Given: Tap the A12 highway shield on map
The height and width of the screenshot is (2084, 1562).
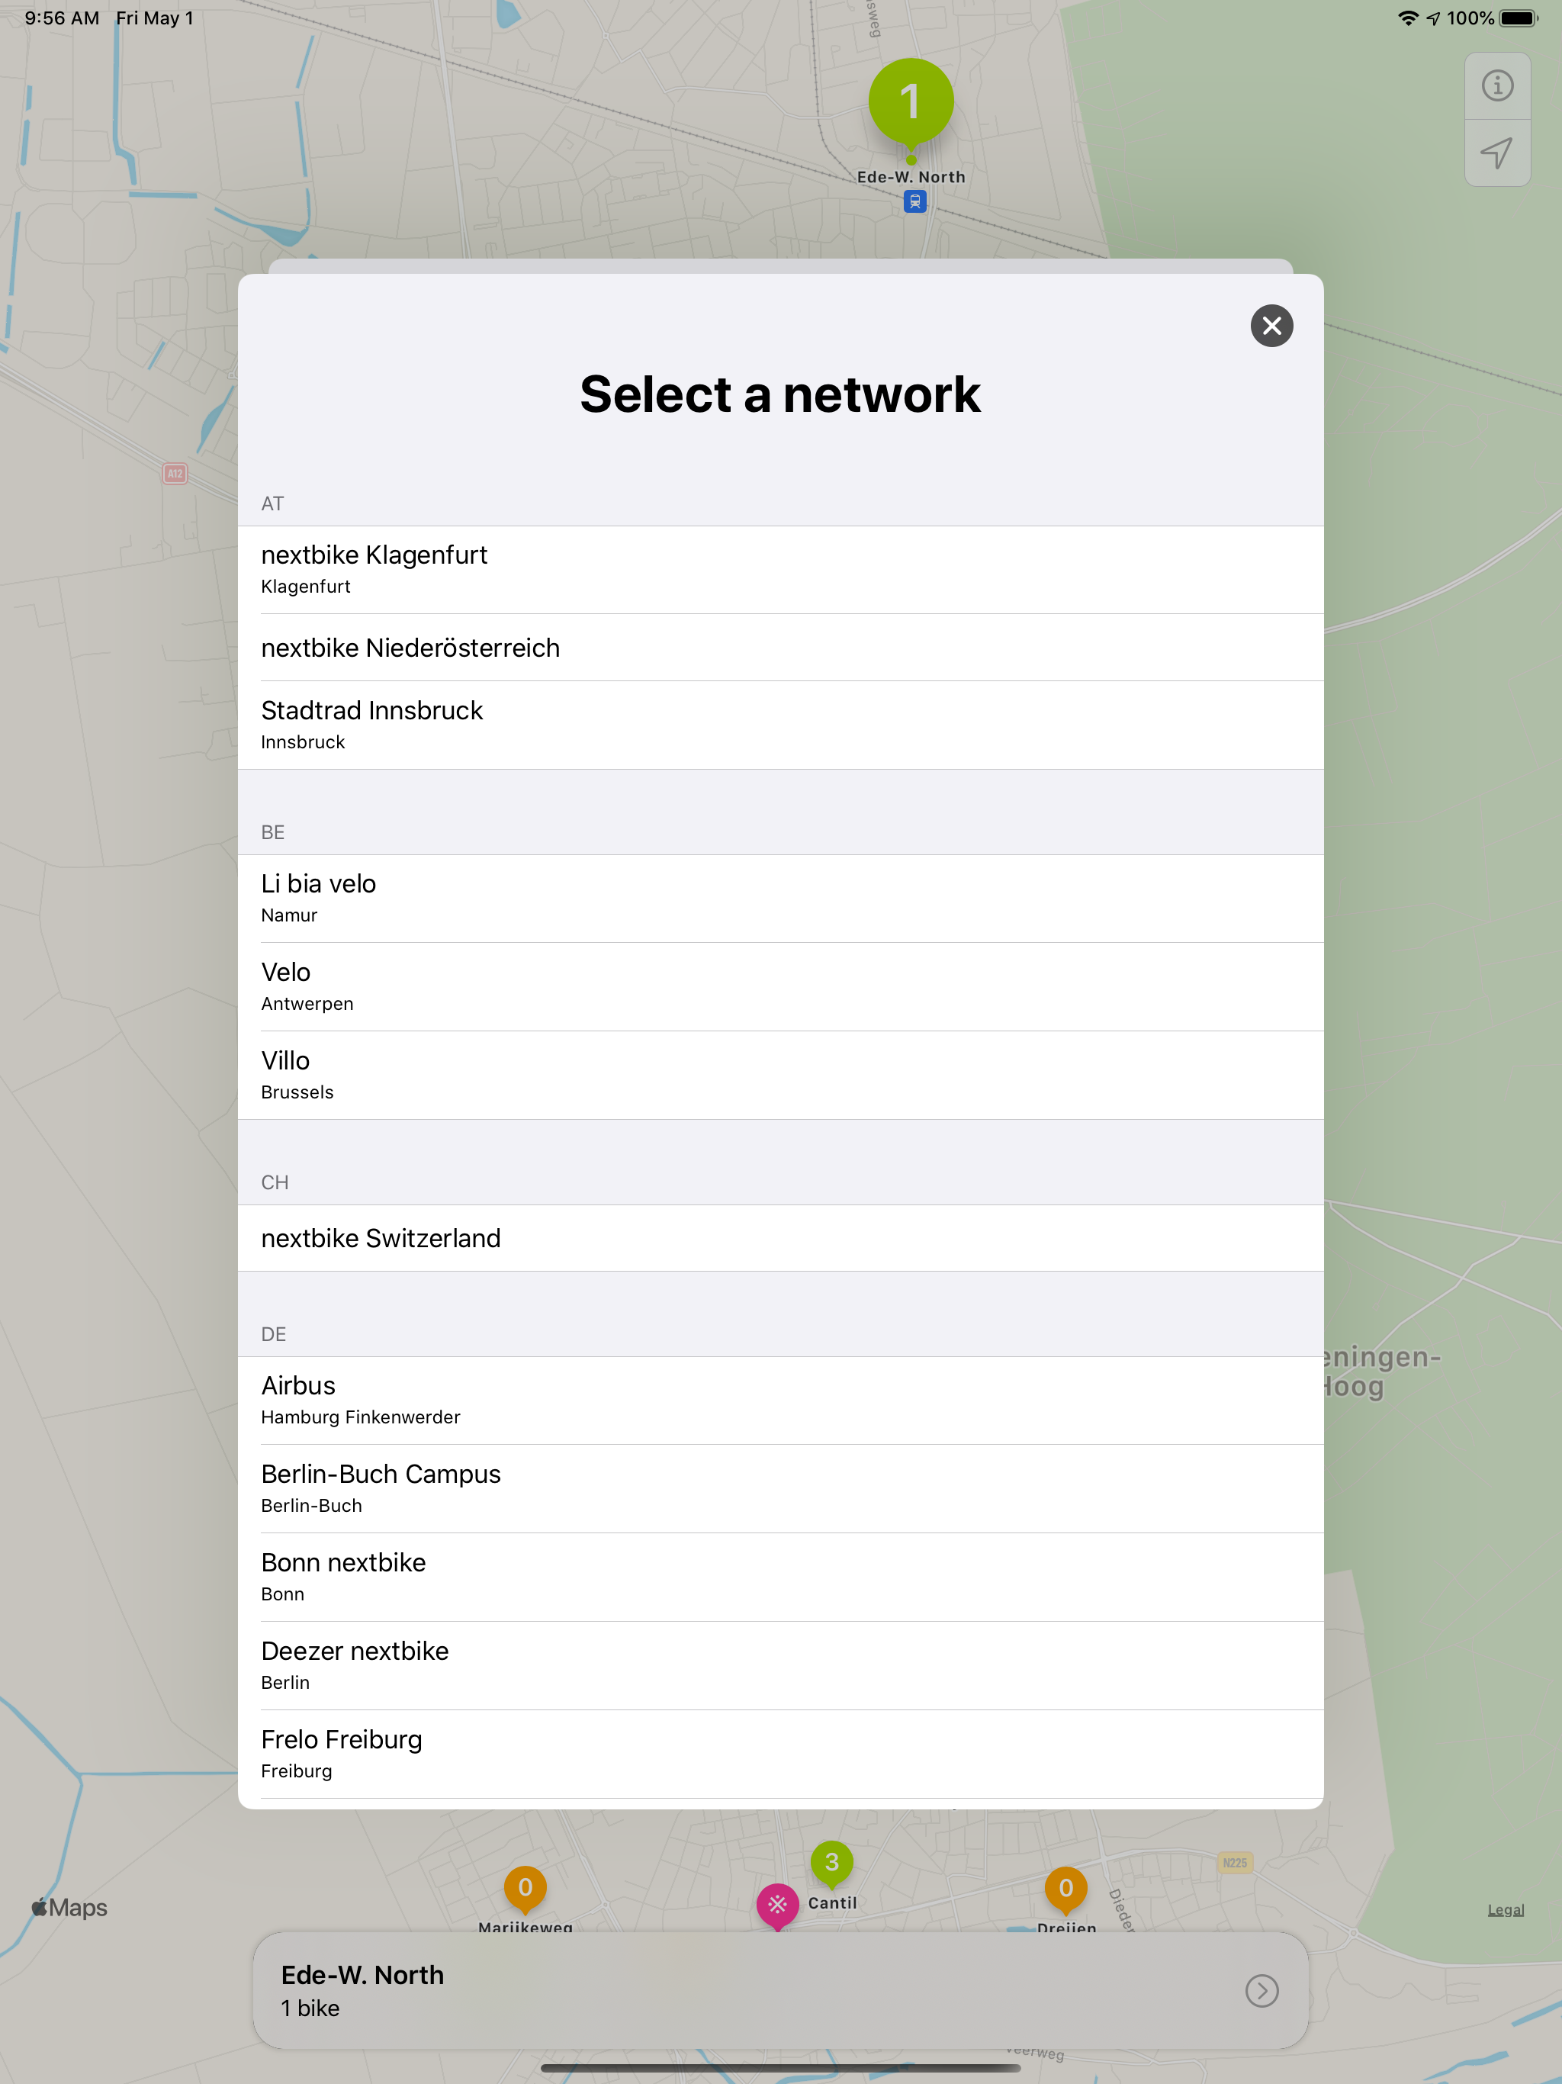Looking at the screenshot, I should (x=175, y=474).
